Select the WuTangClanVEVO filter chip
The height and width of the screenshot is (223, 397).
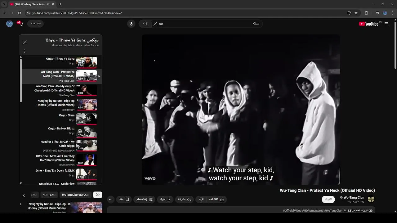[x=76, y=195]
